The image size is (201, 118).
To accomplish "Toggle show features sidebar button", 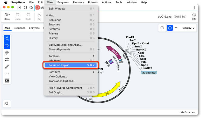I will pos(7,46).
